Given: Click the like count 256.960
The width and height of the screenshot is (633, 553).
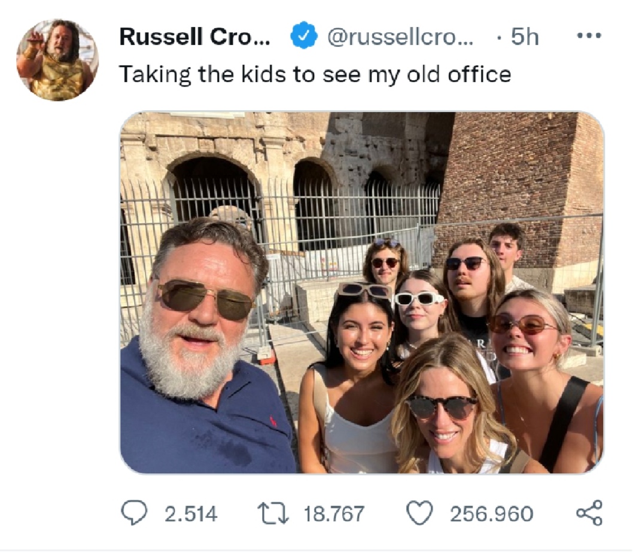Looking at the screenshot, I should point(491,514).
